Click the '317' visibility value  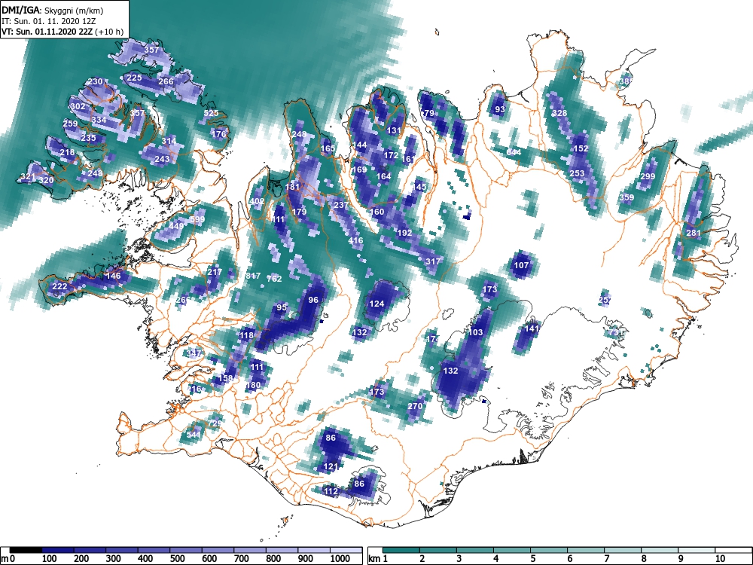(433, 261)
